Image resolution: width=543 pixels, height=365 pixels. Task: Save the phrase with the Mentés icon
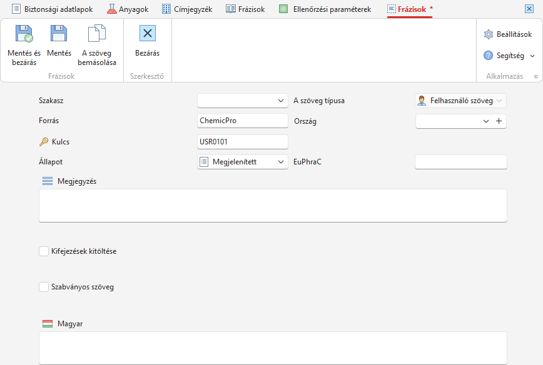pyautogui.click(x=59, y=34)
